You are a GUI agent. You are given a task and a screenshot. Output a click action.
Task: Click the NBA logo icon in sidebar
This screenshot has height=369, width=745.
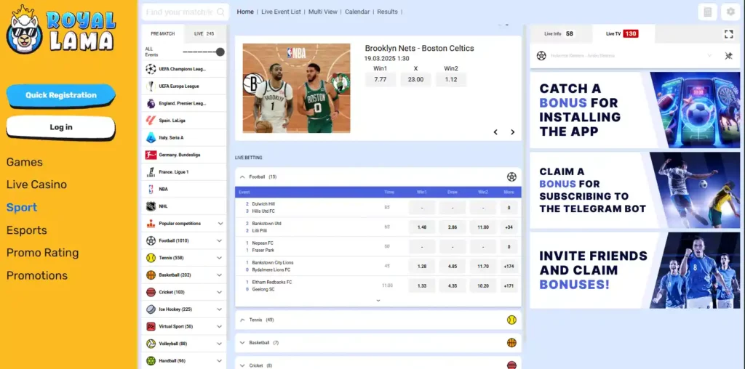tap(151, 189)
